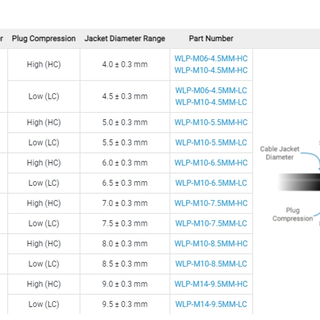
Task: Click Low (LC) in the 7.5 mm row
Action: tap(44, 223)
